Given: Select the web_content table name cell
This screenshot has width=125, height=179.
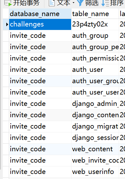Looking at the screenshot, I should (x=95, y=149).
